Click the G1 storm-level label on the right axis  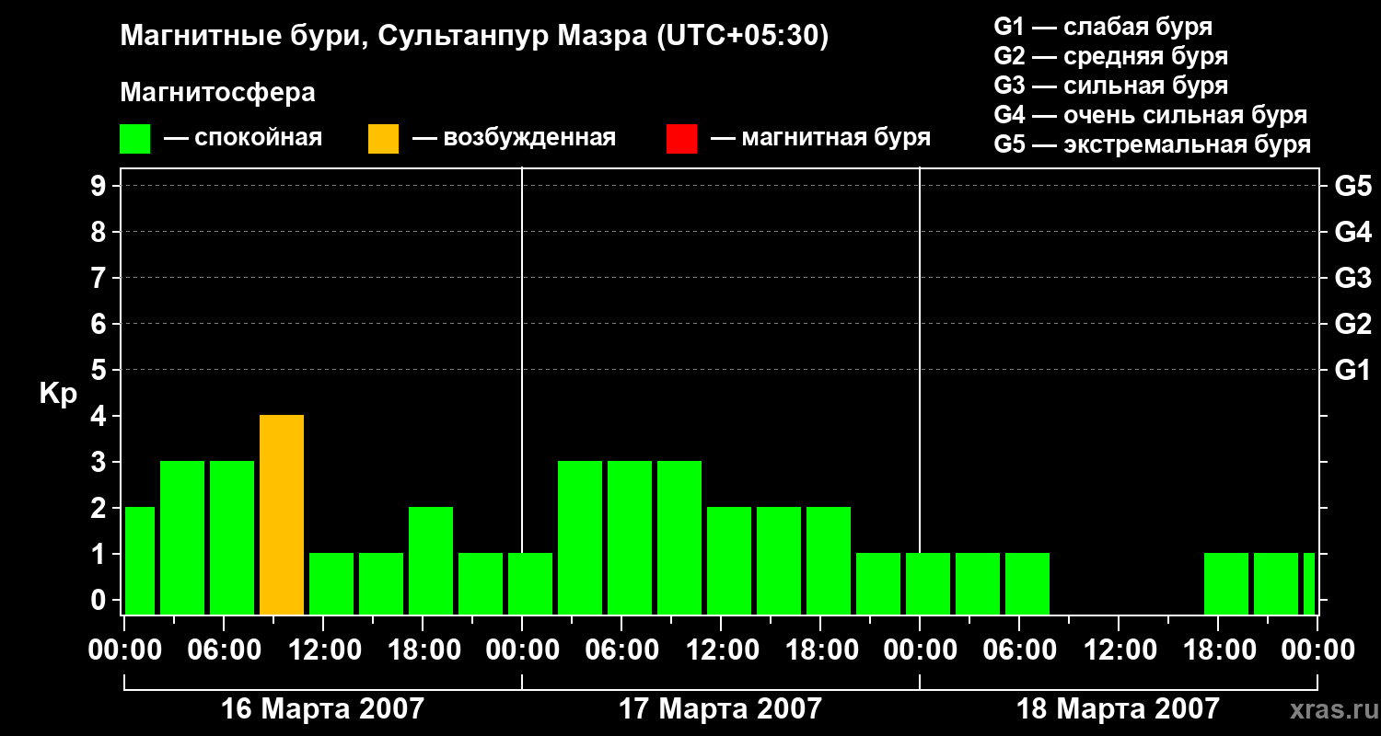tap(1353, 370)
